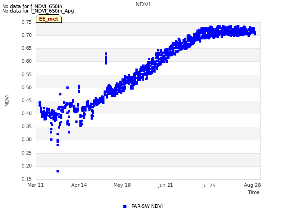
Task: Click the 0.15 y-axis tick label
Action: [x=26, y=179]
